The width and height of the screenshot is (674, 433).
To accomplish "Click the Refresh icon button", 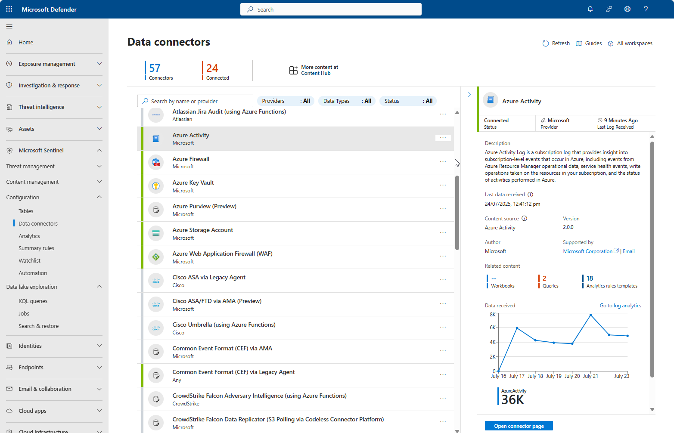I will [546, 43].
